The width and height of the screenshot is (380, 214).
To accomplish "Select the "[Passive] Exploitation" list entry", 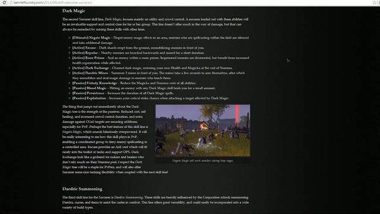I will click(x=150, y=98).
